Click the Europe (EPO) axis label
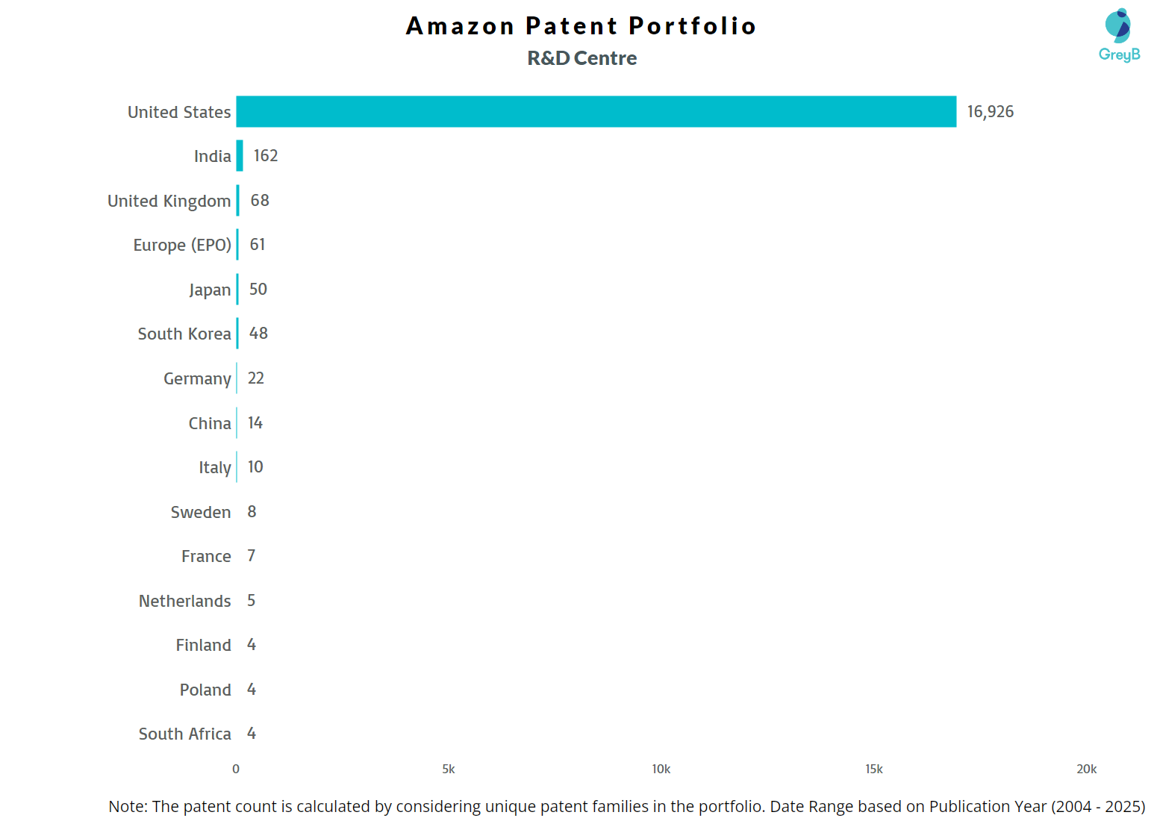 tap(182, 246)
